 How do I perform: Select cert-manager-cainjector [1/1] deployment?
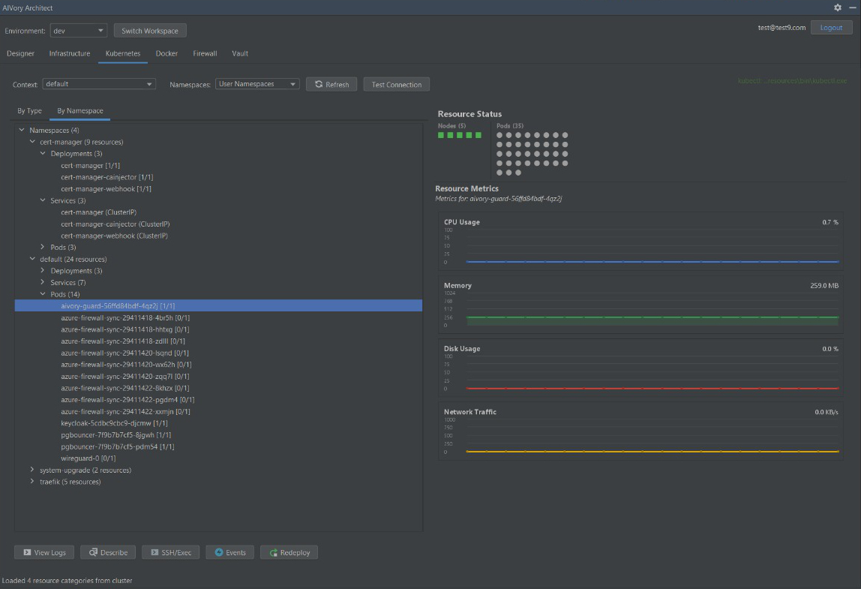(107, 177)
